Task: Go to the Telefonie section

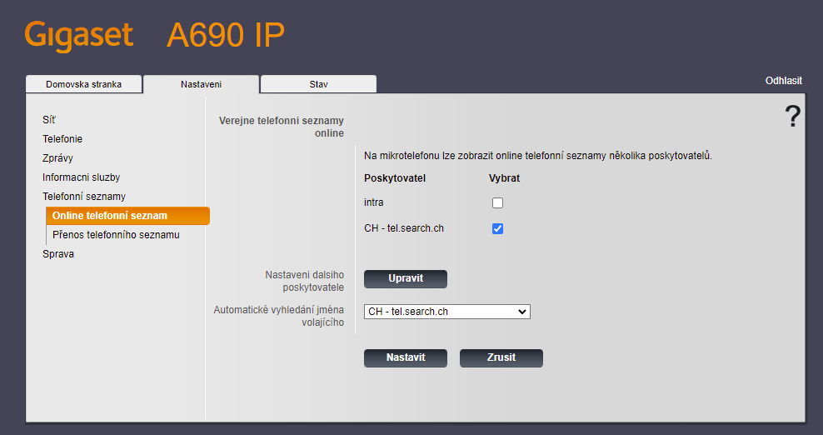Action: [62, 138]
